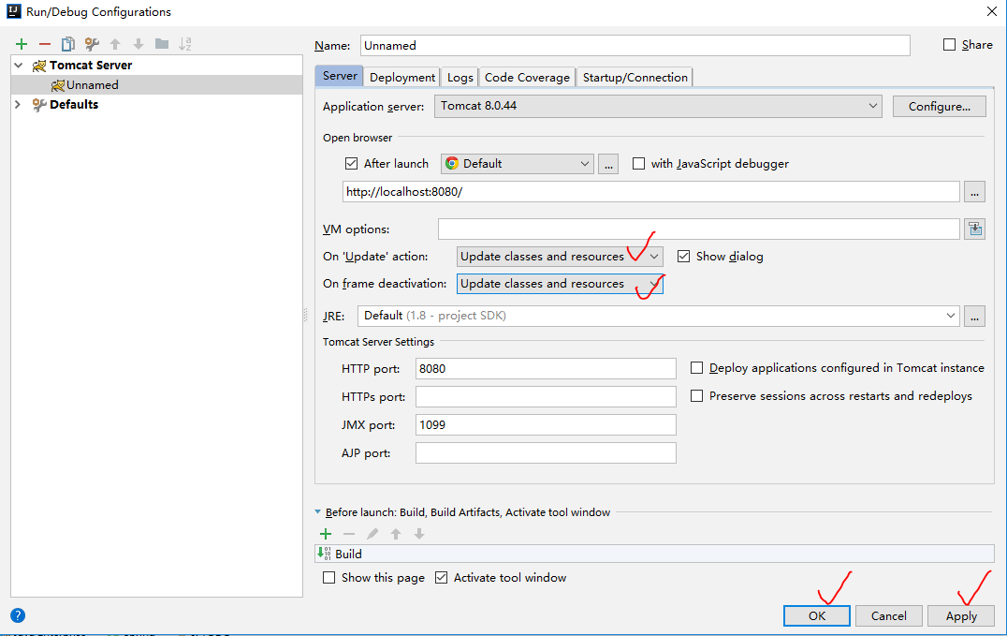Click the Name input field

tap(635, 45)
